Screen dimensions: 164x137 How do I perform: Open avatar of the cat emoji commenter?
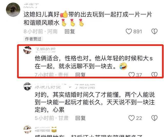27,130
